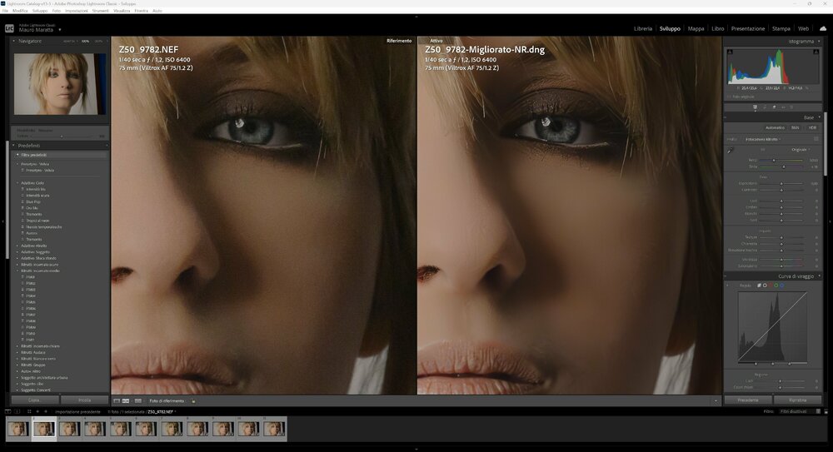The height and width of the screenshot is (452, 833).
Task: Open the white balance Originale dropdown
Action: pyautogui.click(x=800, y=150)
